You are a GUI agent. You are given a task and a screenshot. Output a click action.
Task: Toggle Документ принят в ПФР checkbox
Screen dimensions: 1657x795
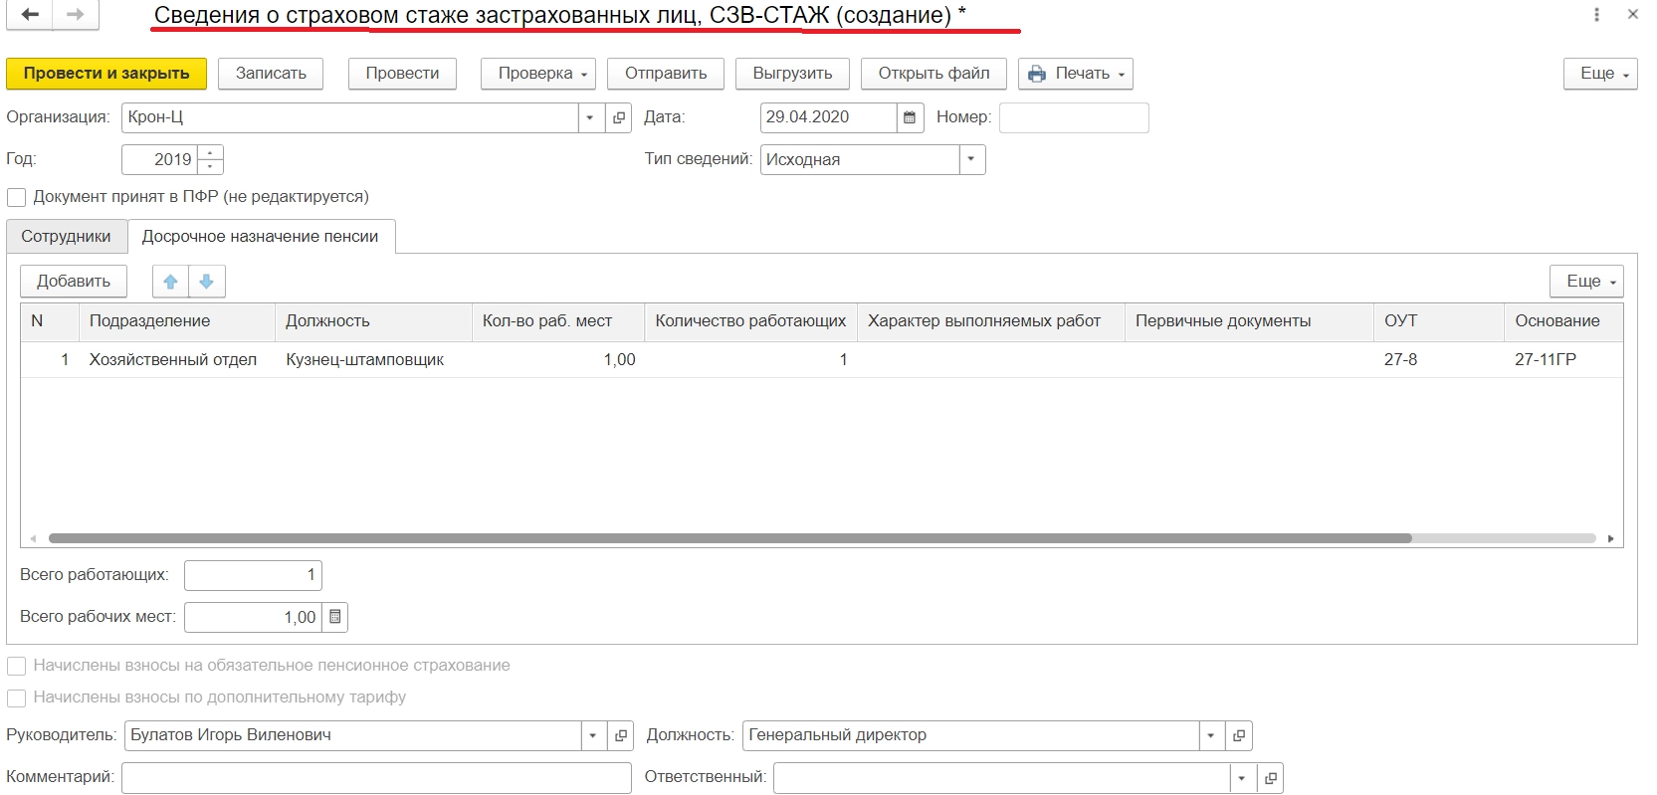click(x=16, y=197)
